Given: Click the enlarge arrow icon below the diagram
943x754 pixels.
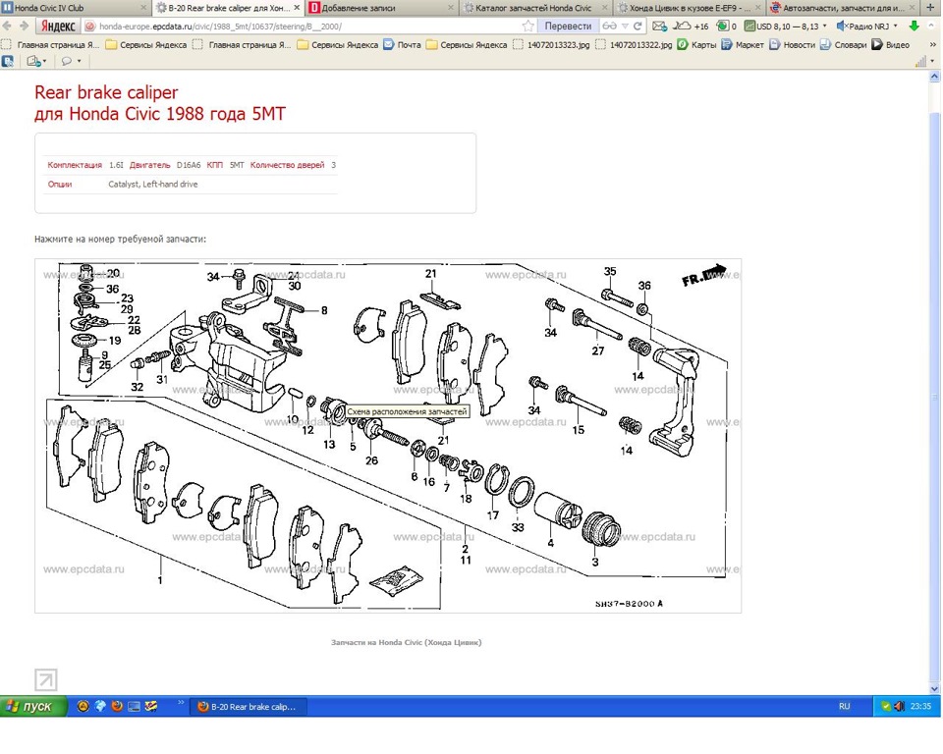Looking at the screenshot, I should pyautogui.click(x=46, y=680).
